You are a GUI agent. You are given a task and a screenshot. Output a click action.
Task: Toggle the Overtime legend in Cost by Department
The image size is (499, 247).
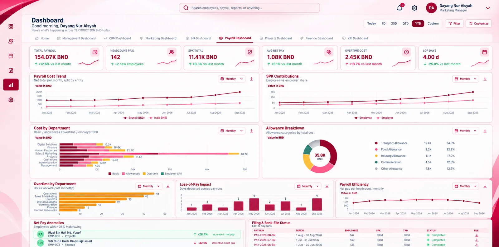click(150, 174)
